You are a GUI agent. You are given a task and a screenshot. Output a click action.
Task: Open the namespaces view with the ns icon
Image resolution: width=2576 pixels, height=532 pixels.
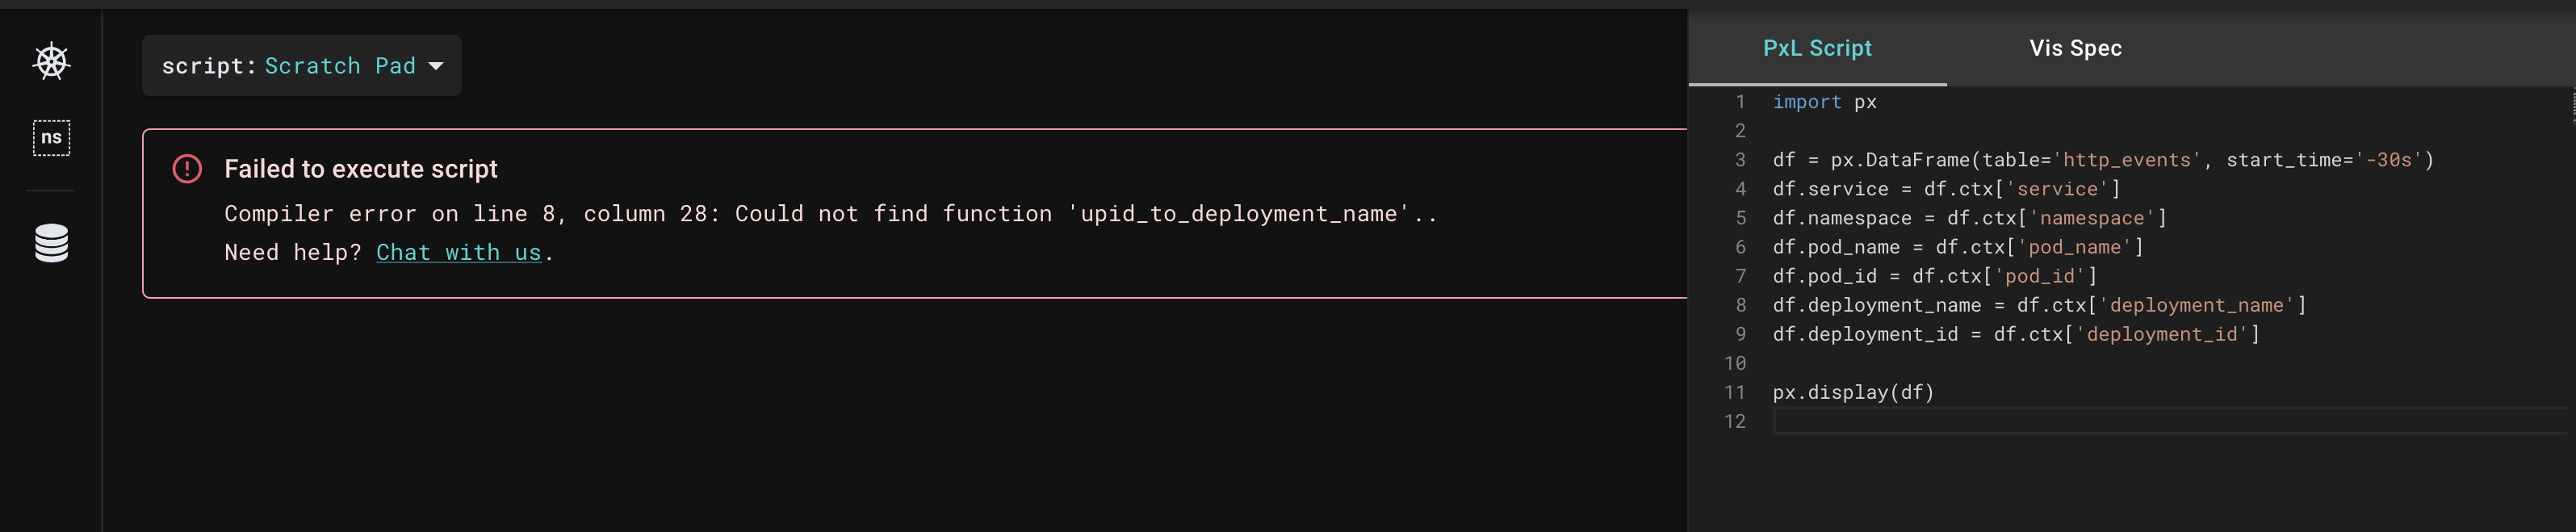click(x=53, y=138)
